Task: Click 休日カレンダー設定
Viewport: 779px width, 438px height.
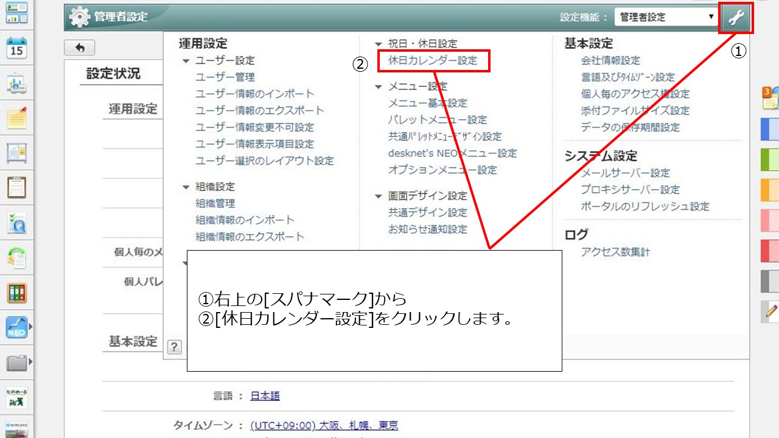Action: tap(433, 61)
